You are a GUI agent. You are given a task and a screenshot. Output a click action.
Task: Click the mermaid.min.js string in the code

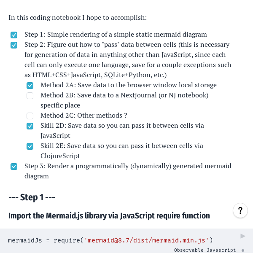(x=147, y=240)
